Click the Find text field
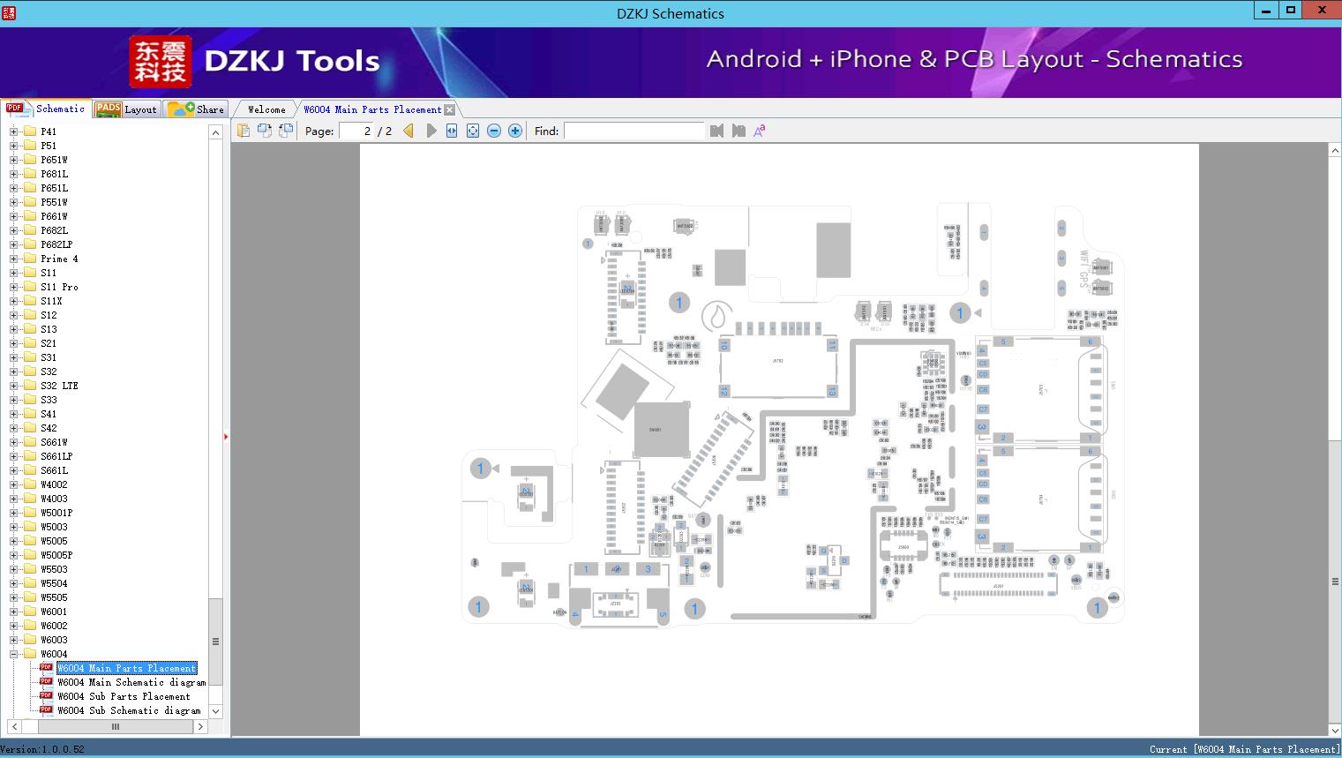1342x758 pixels. [634, 131]
